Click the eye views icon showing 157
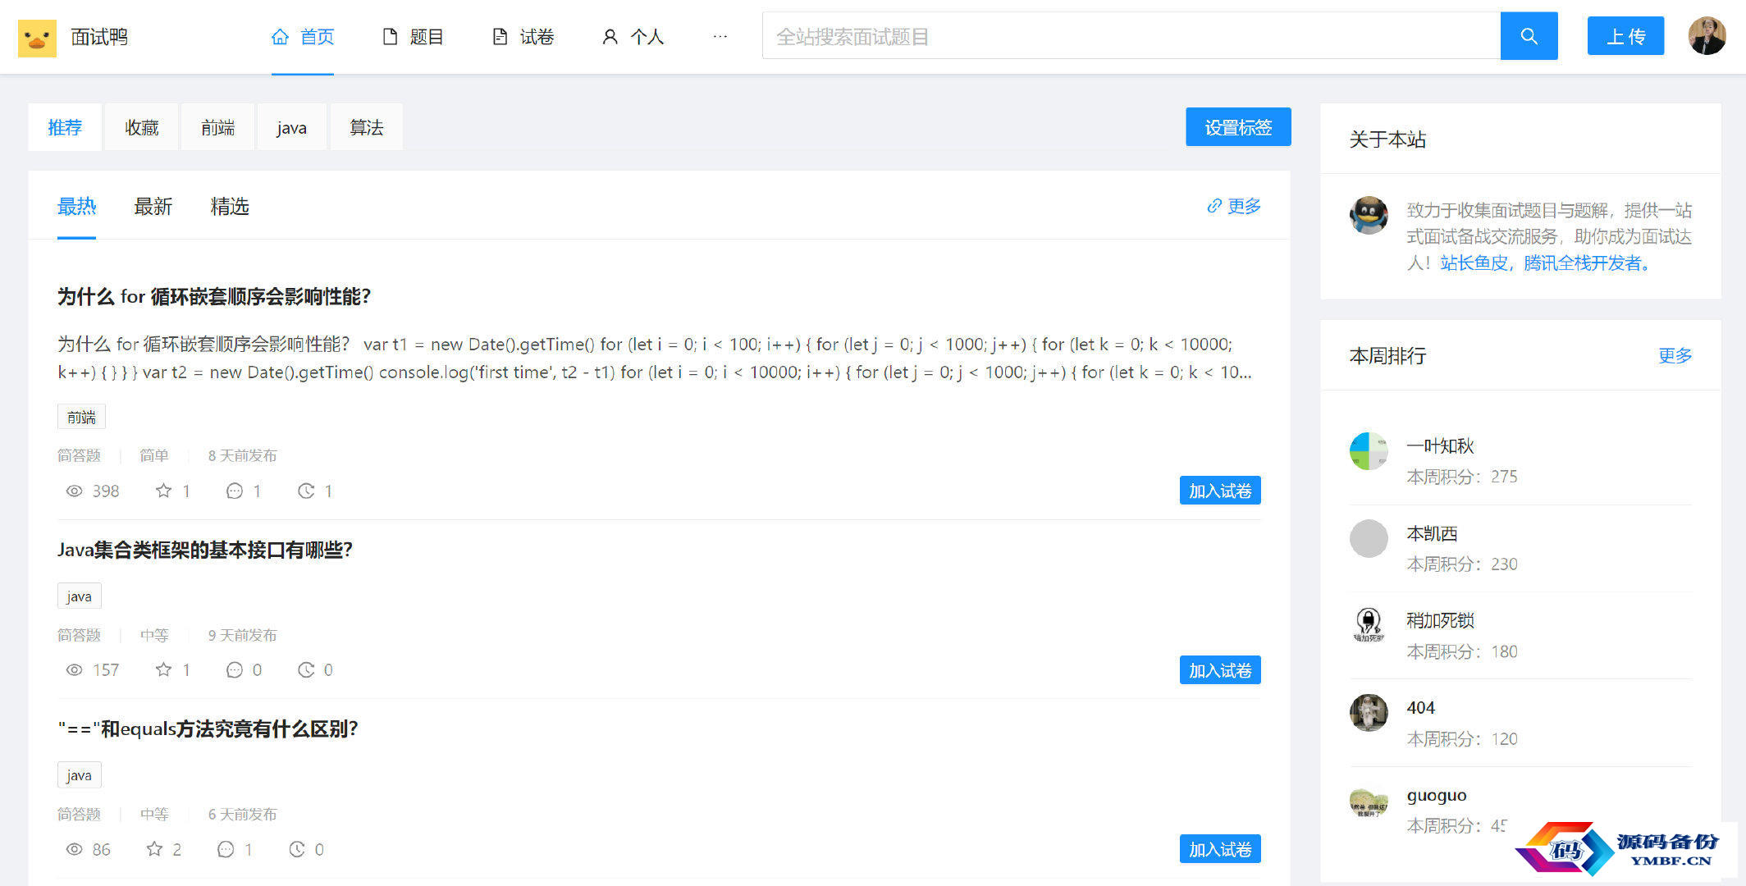Viewport: 1746px width, 886px height. (74, 669)
